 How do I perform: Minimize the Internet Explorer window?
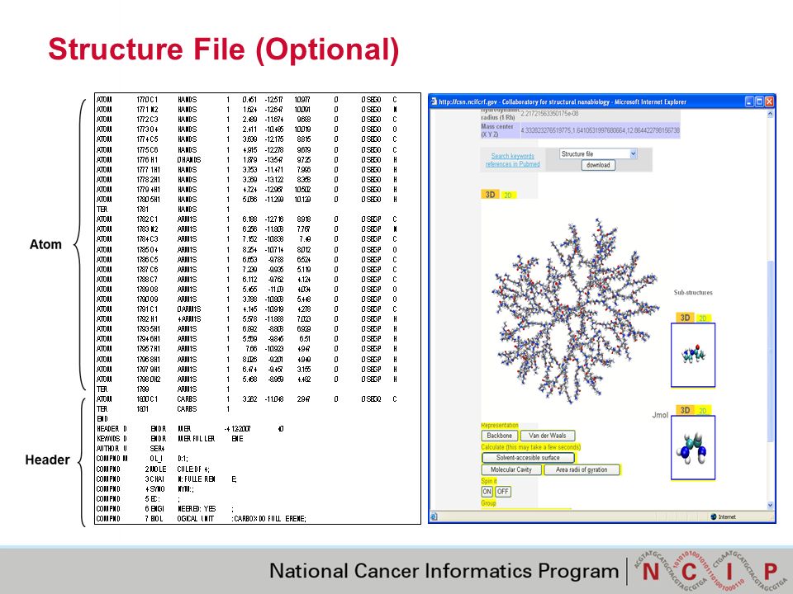749,101
